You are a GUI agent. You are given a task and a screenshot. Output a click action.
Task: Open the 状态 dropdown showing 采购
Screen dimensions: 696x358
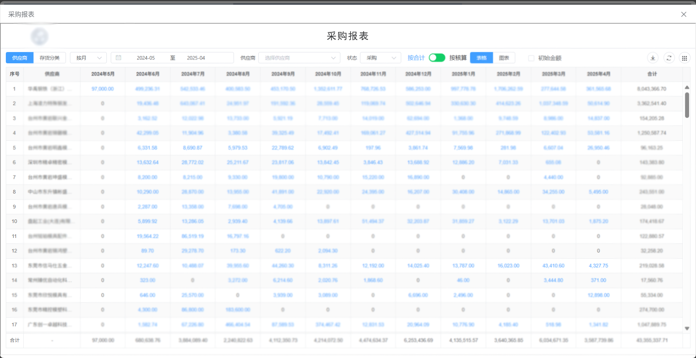[380, 57]
